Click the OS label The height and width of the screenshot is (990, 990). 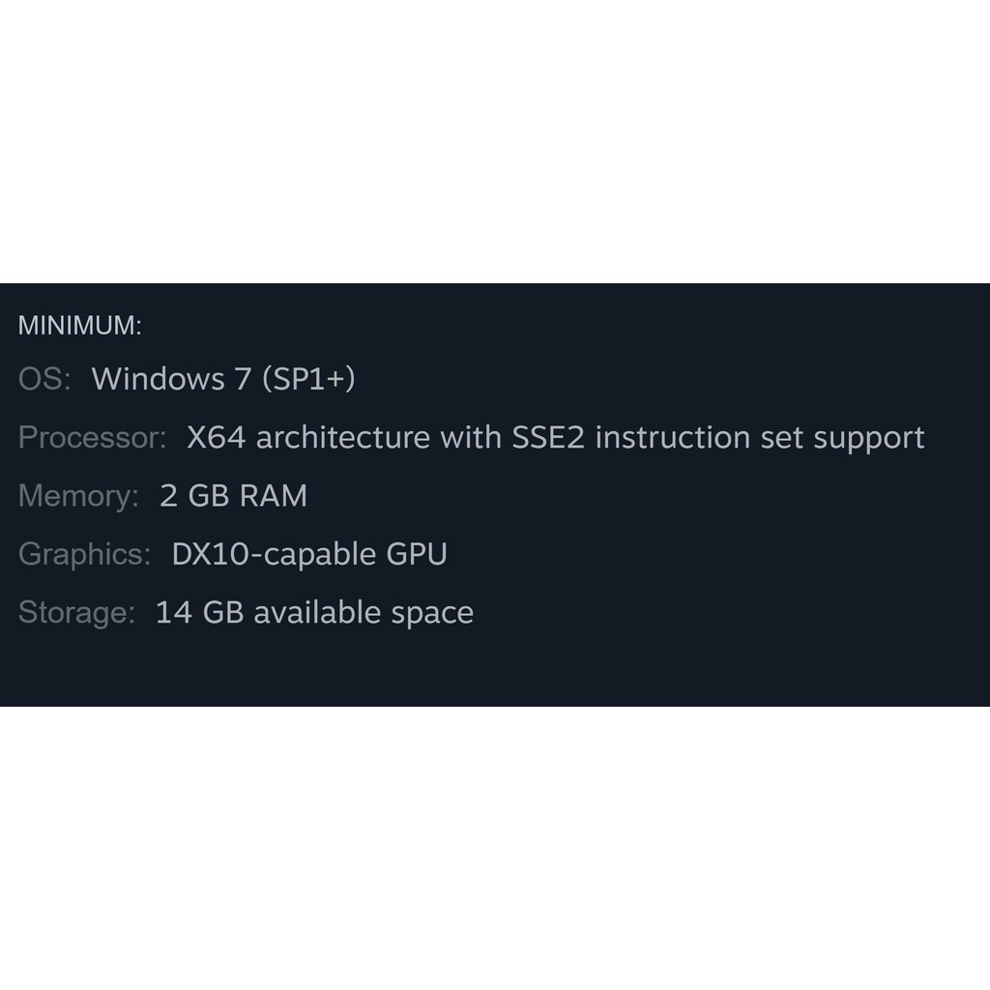pos(44,379)
